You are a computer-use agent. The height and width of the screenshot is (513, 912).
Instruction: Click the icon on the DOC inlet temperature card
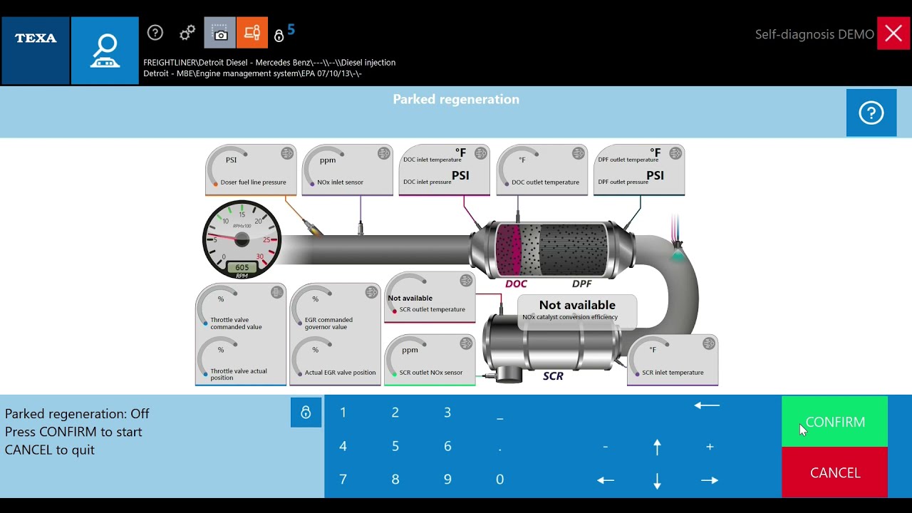tap(481, 153)
